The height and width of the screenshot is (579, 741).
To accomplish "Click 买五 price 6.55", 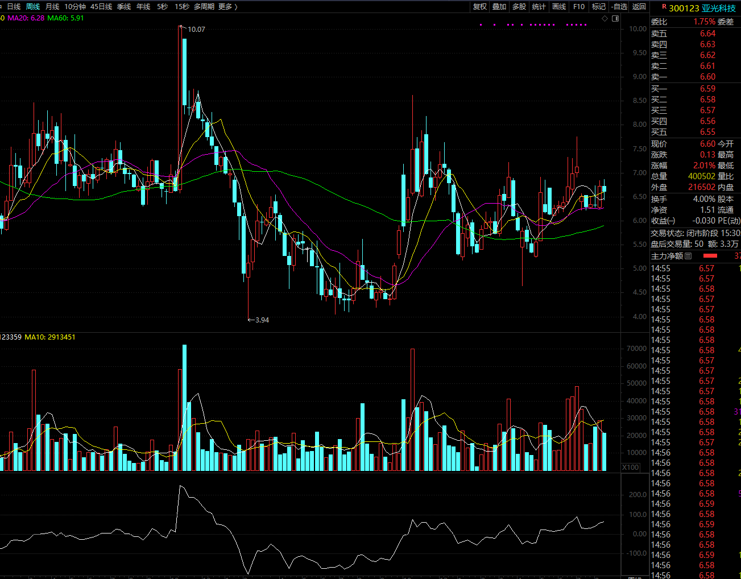I will click(707, 132).
